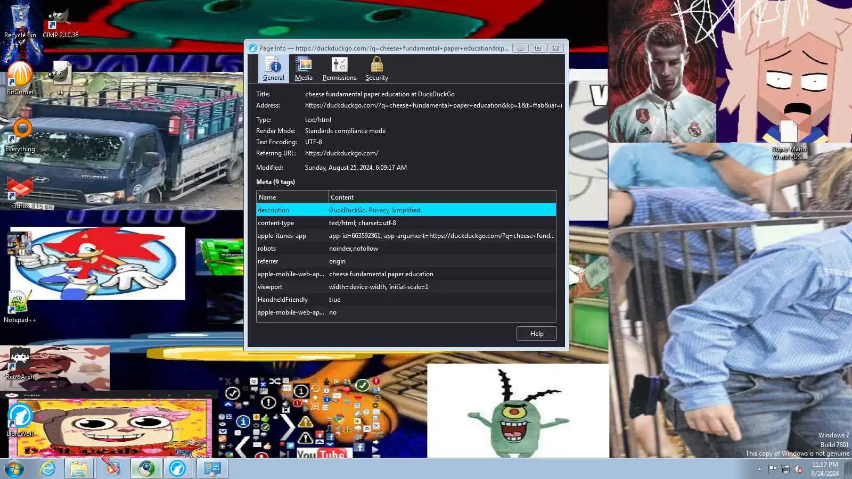Click the Help button in Page Info
The height and width of the screenshot is (479, 852).
(x=536, y=334)
